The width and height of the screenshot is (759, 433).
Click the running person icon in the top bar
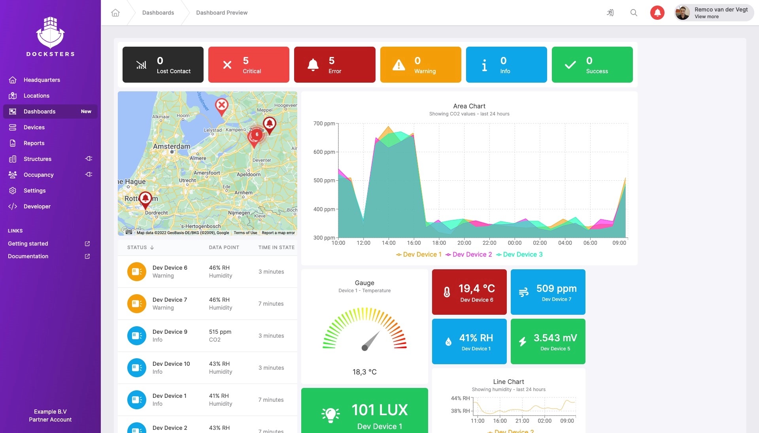pyautogui.click(x=610, y=13)
